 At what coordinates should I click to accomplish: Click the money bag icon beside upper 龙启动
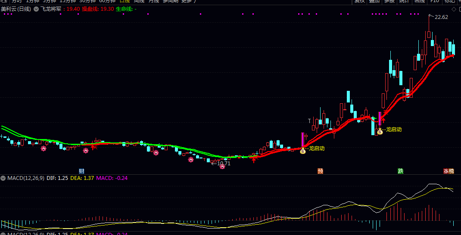(x=380, y=132)
